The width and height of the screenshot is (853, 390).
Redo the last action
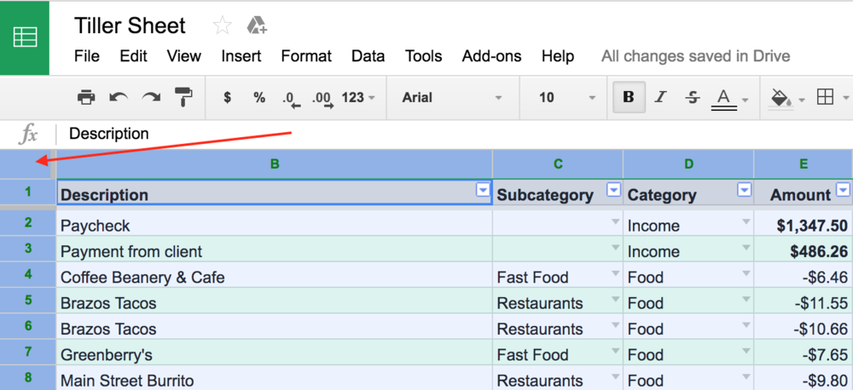[151, 98]
